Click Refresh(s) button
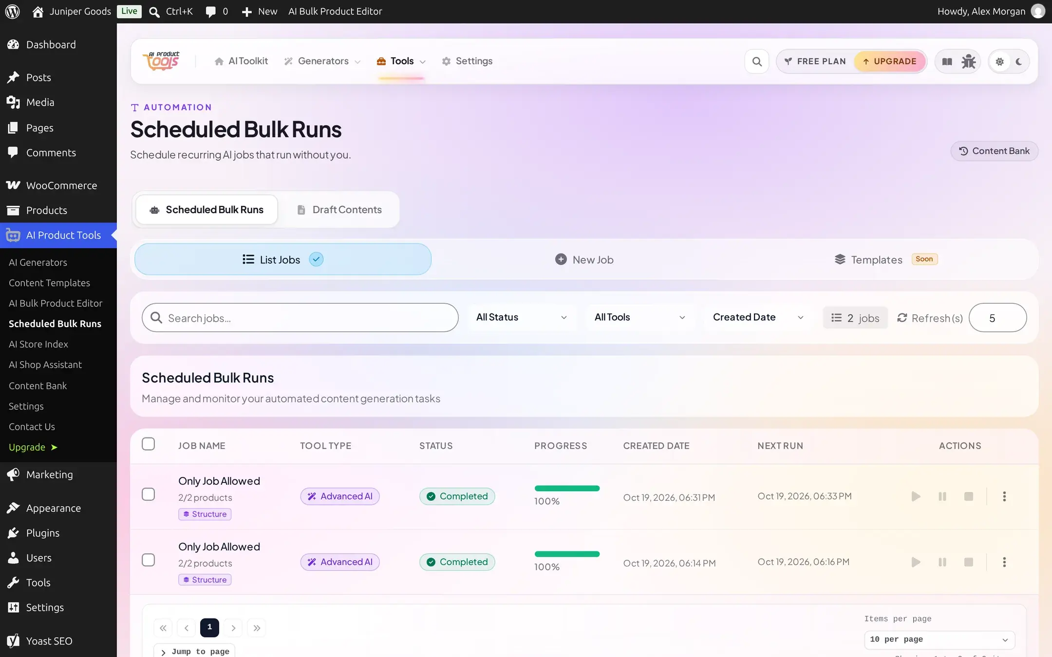The height and width of the screenshot is (657, 1052). coord(930,318)
